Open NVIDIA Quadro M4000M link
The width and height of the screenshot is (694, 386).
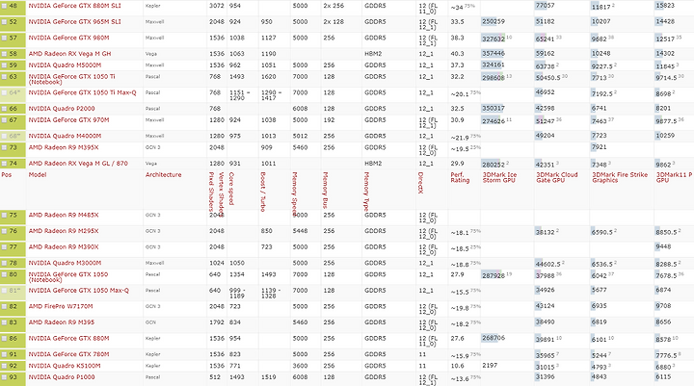pos(65,136)
